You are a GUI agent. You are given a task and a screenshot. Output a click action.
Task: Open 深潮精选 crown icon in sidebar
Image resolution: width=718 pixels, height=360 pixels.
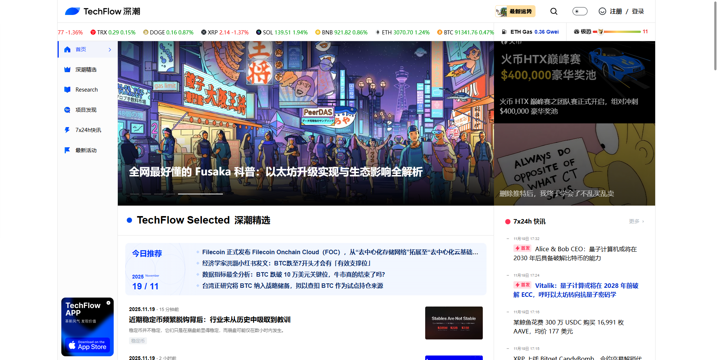tap(67, 70)
